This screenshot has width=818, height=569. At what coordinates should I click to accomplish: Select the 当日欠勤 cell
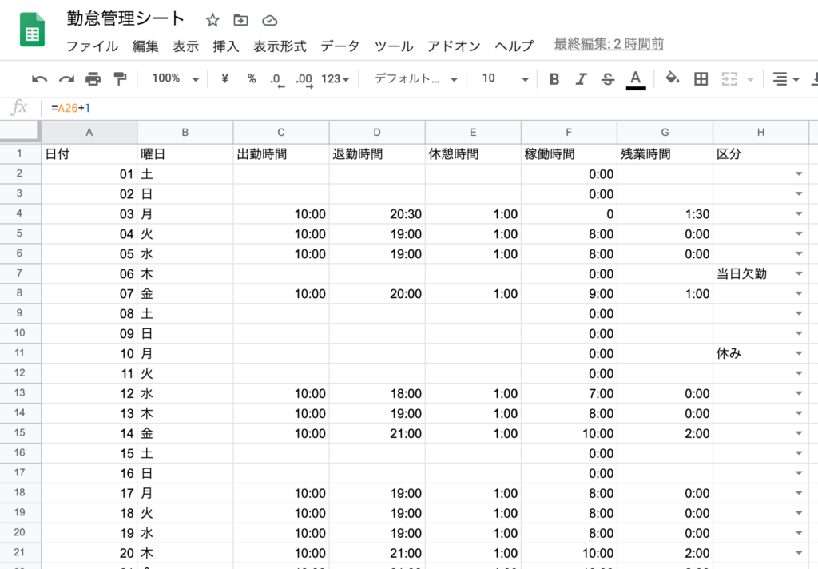[761, 273]
